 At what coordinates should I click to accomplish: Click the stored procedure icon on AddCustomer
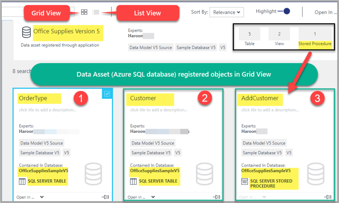244,181
